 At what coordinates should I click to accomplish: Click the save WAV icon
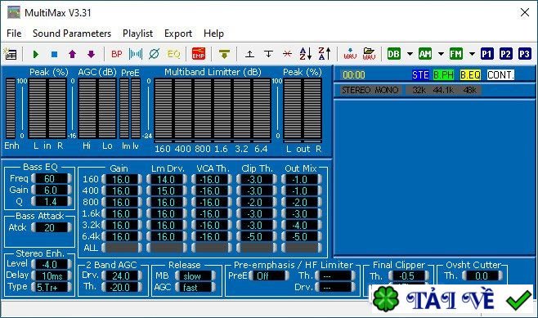click(x=350, y=54)
